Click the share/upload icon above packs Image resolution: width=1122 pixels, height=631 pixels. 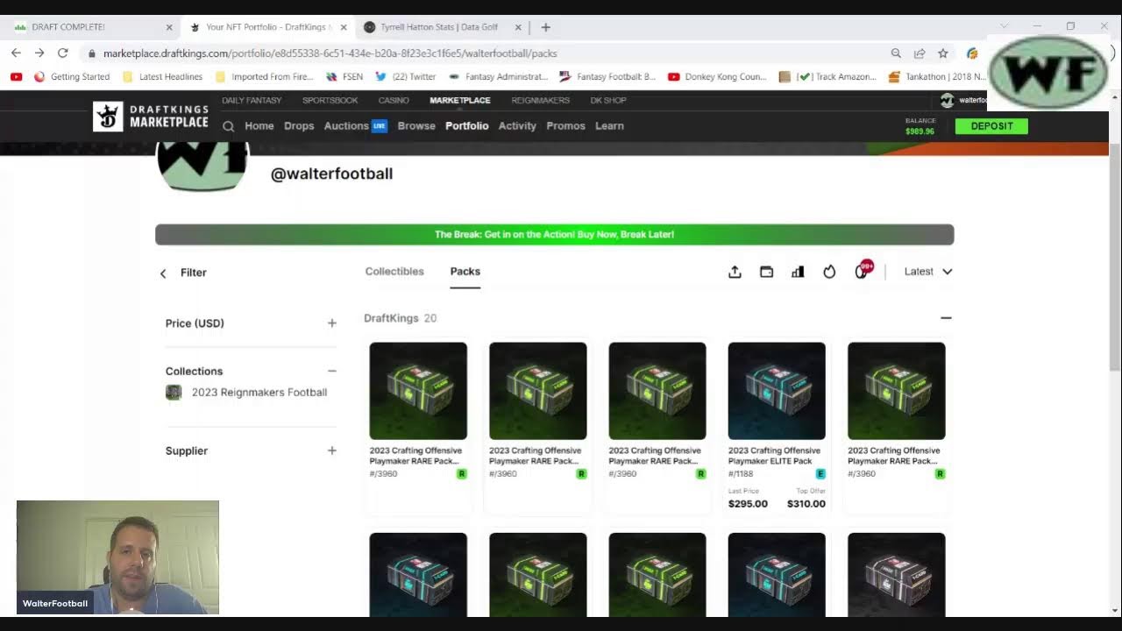(x=735, y=272)
